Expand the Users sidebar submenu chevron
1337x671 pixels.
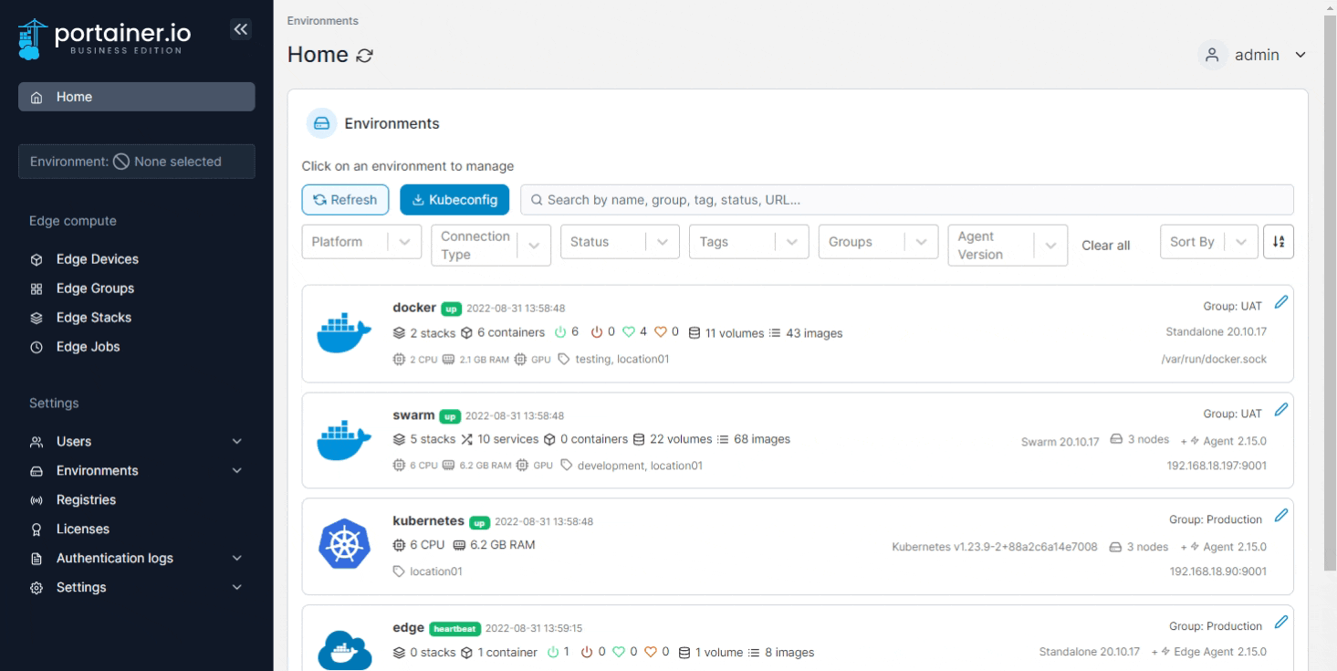[x=237, y=442]
